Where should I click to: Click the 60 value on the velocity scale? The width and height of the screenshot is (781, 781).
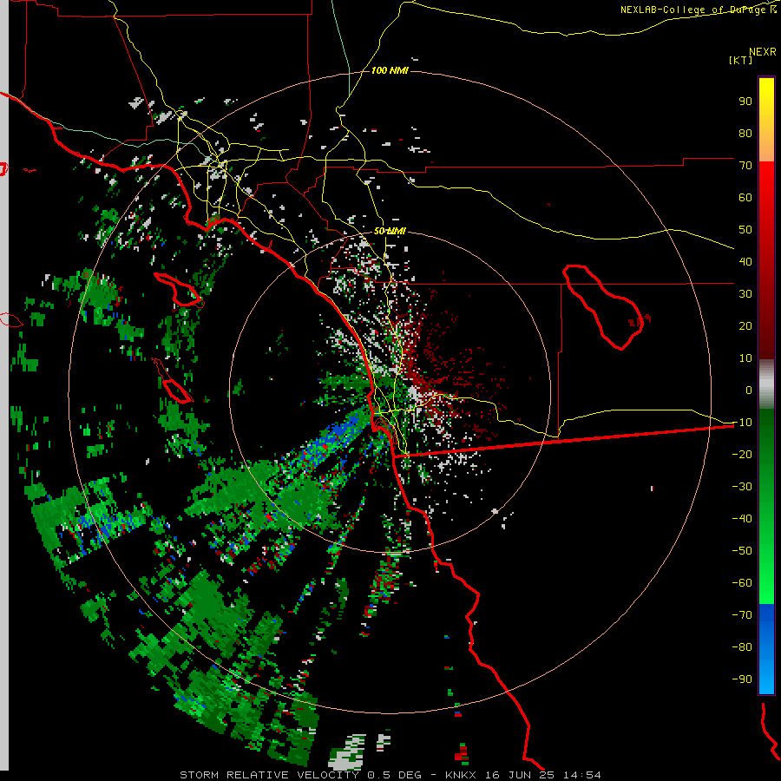(745, 197)
